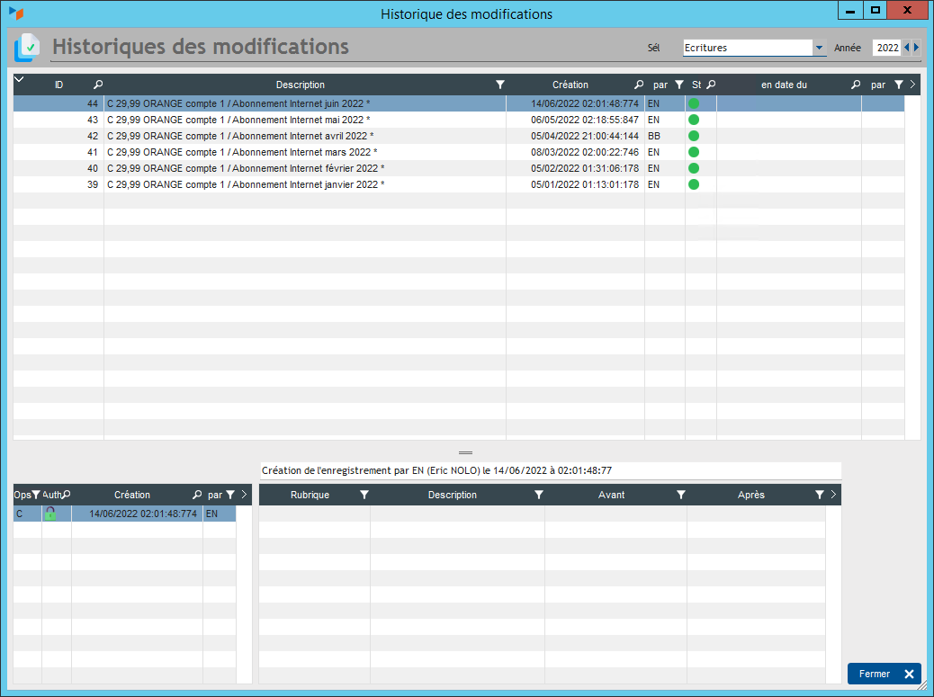
Task: Expand more columns in the top table header
Action: tap(912, 85)
